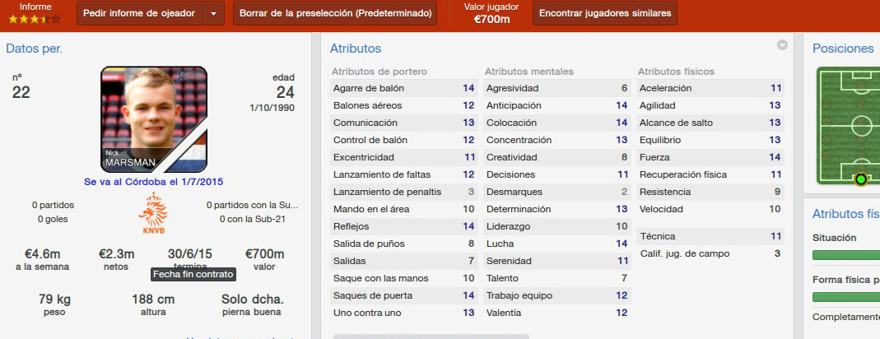Open the Pedir informe de ojeador dropdown arrow
Image resolution: width=880 pixels, height=339 pixels.
point(214,13)
